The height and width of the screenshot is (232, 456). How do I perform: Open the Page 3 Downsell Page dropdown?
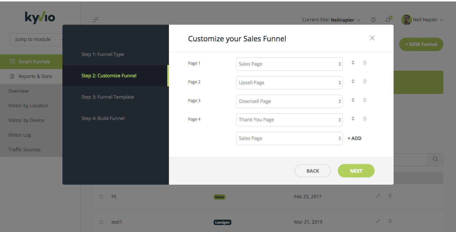pos(289,101)
